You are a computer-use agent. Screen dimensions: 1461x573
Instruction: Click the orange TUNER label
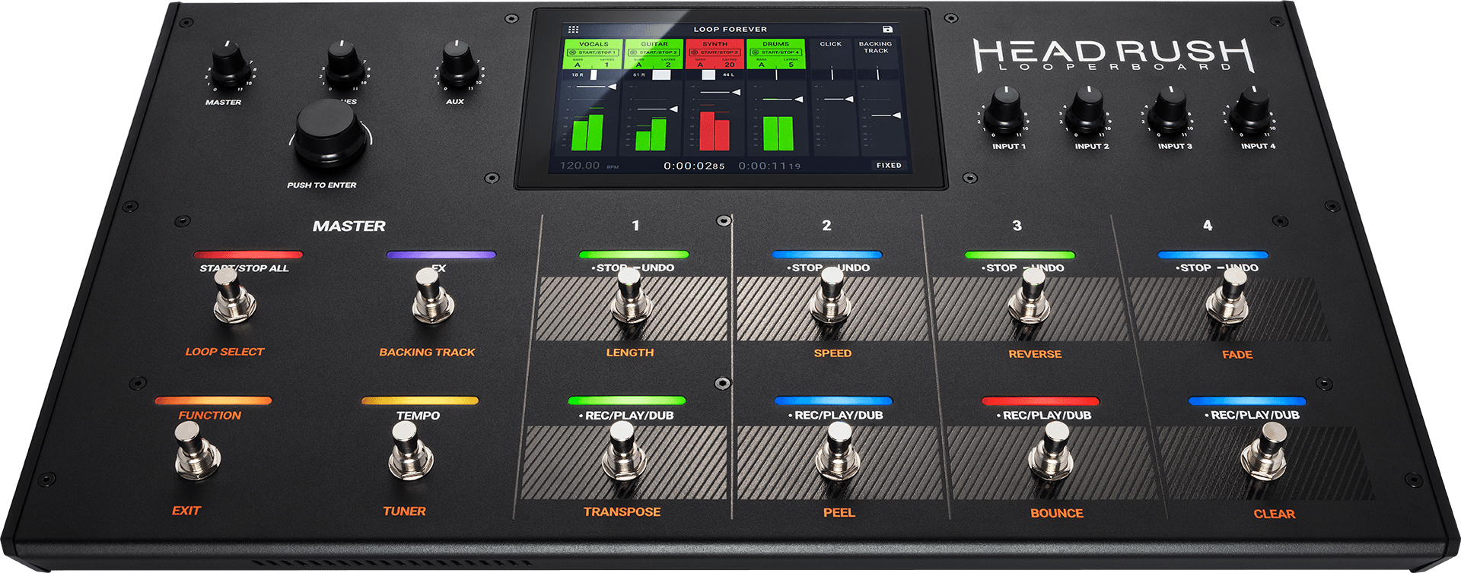coord(404,511)
